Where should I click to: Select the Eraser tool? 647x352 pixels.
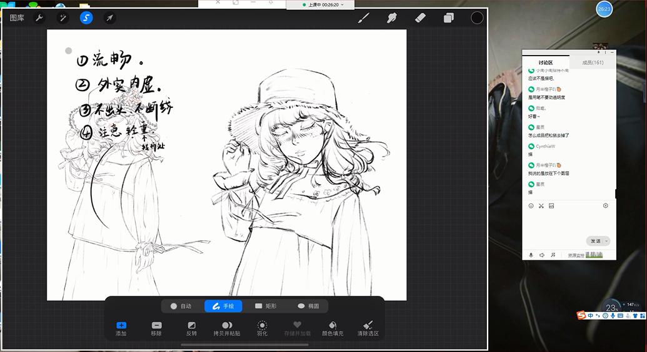[420, 17]
